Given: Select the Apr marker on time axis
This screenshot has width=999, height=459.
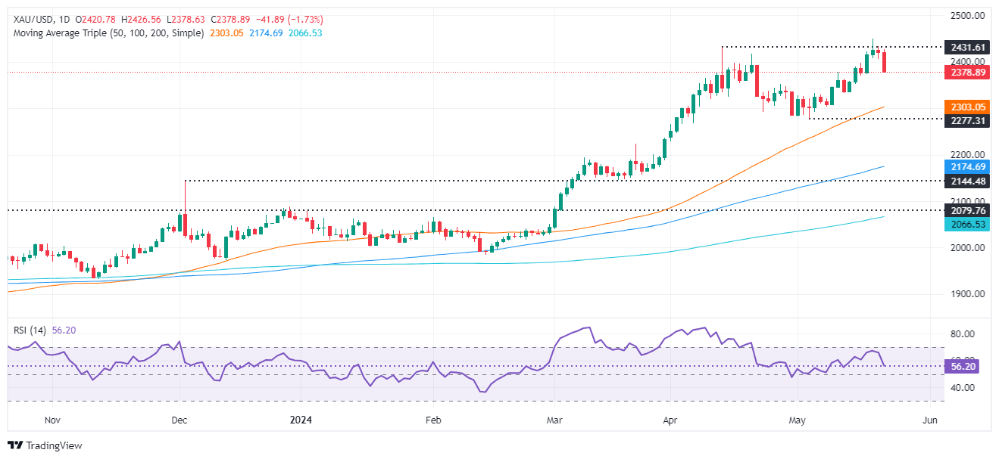Looking at the screenshot, I should (669, 420).
